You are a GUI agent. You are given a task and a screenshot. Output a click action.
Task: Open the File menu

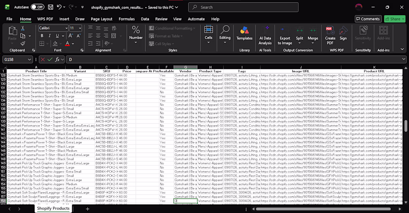(9, 19)
